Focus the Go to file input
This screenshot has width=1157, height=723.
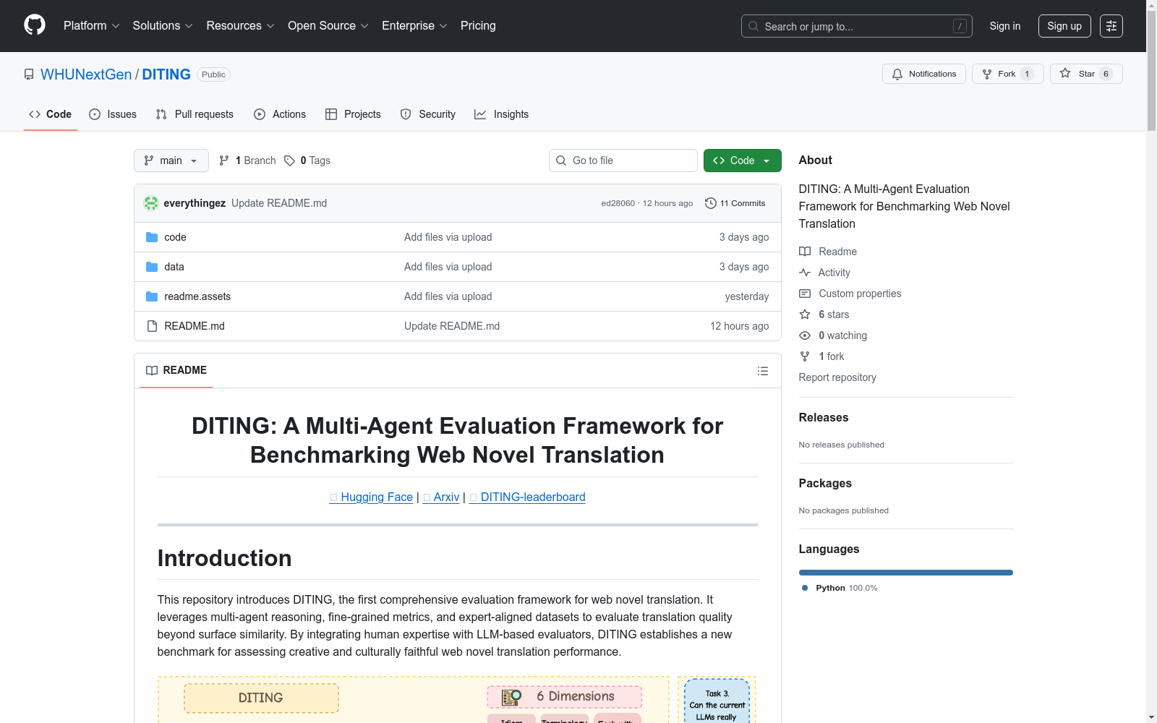point(623,161)
